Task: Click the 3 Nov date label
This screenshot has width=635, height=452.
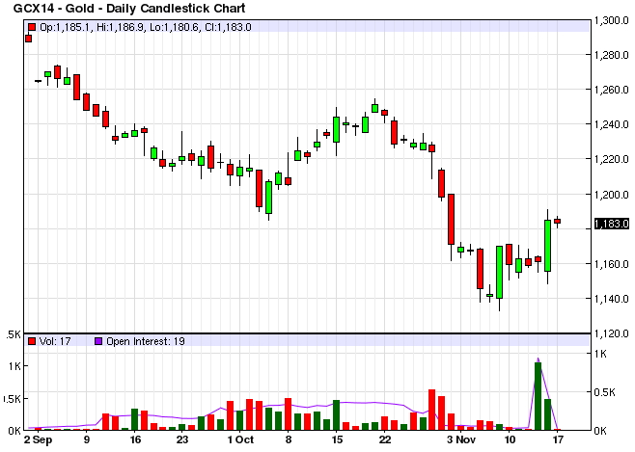Action: (461, 439)
